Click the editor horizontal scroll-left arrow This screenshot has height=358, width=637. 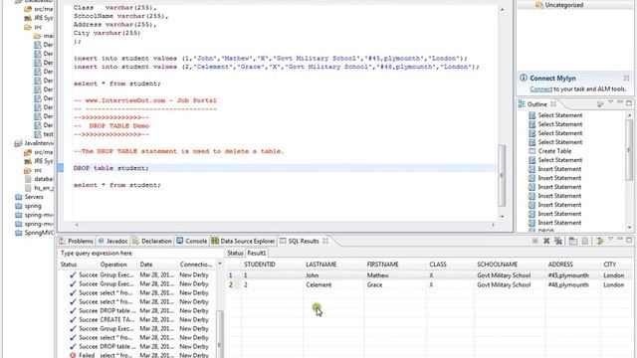point(77,225)
